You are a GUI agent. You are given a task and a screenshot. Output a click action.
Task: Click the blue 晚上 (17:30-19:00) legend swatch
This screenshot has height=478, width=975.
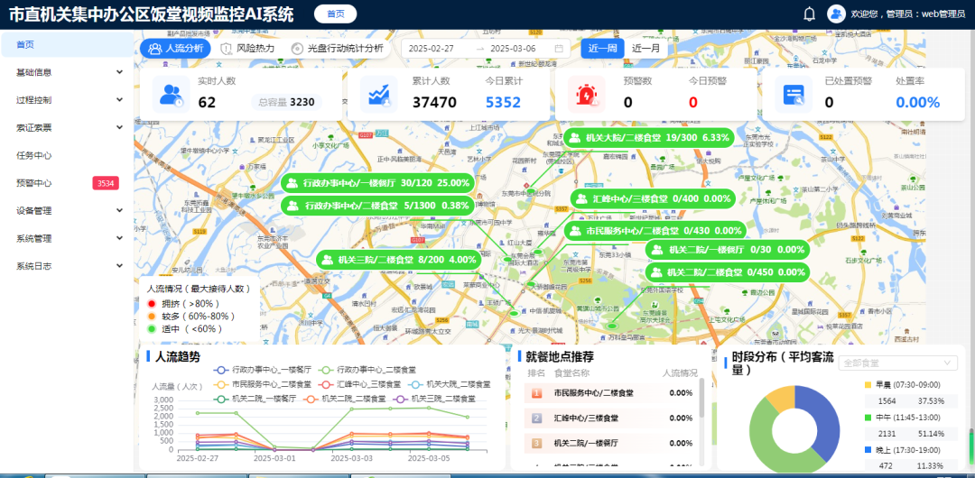click(868, 449)
